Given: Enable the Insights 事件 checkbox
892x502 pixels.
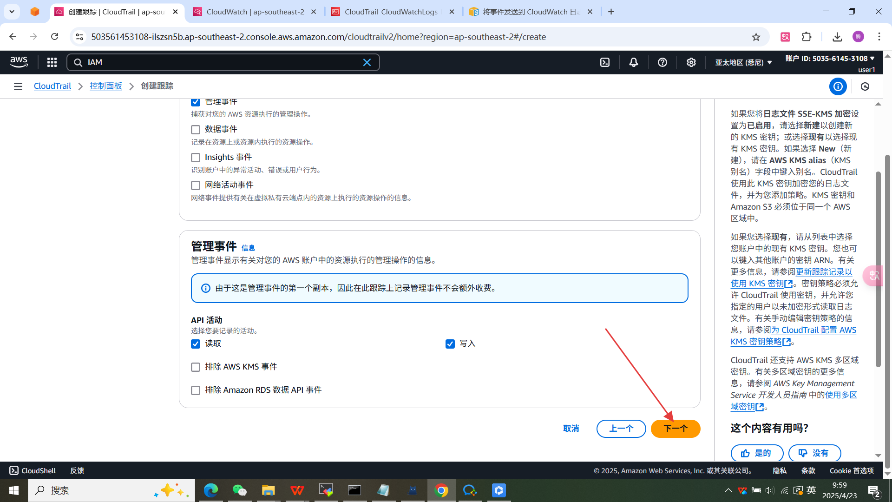Looking at the screenshot, I should (196, 158).
